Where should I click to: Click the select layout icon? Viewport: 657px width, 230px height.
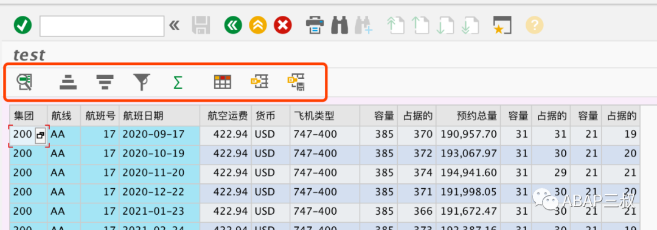[x=259, y=82]
